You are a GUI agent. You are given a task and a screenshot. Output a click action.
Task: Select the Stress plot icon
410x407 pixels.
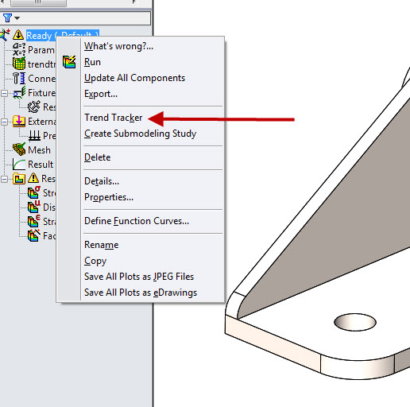click(34, 192)
